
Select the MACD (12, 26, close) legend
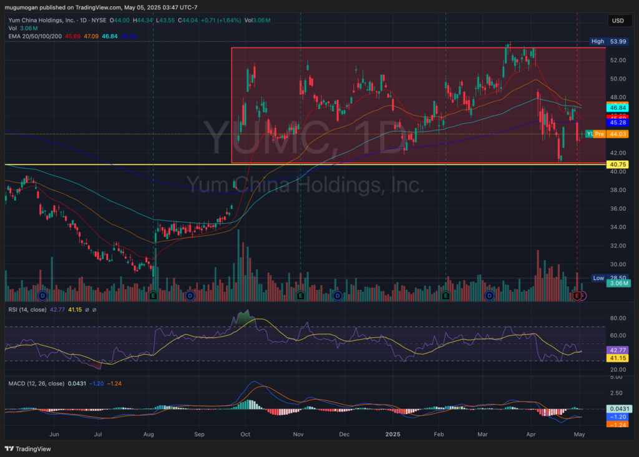pos(36,383)
